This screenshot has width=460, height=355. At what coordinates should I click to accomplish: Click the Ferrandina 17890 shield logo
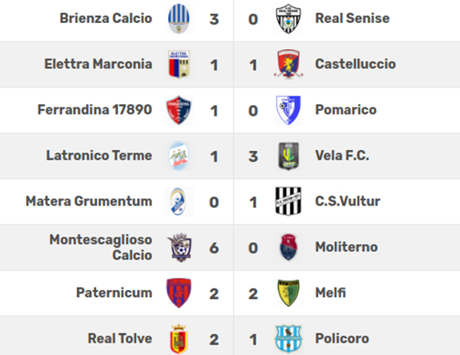pos(179,110)
